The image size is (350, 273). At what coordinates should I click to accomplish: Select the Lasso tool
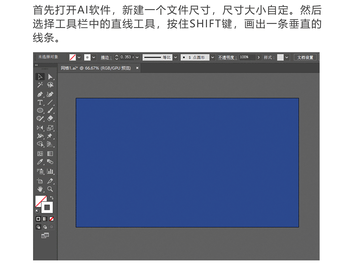(x=50, y=85)
